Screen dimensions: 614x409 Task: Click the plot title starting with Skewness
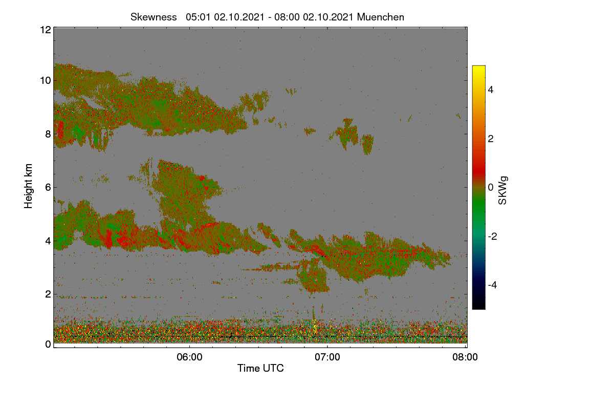267,17
